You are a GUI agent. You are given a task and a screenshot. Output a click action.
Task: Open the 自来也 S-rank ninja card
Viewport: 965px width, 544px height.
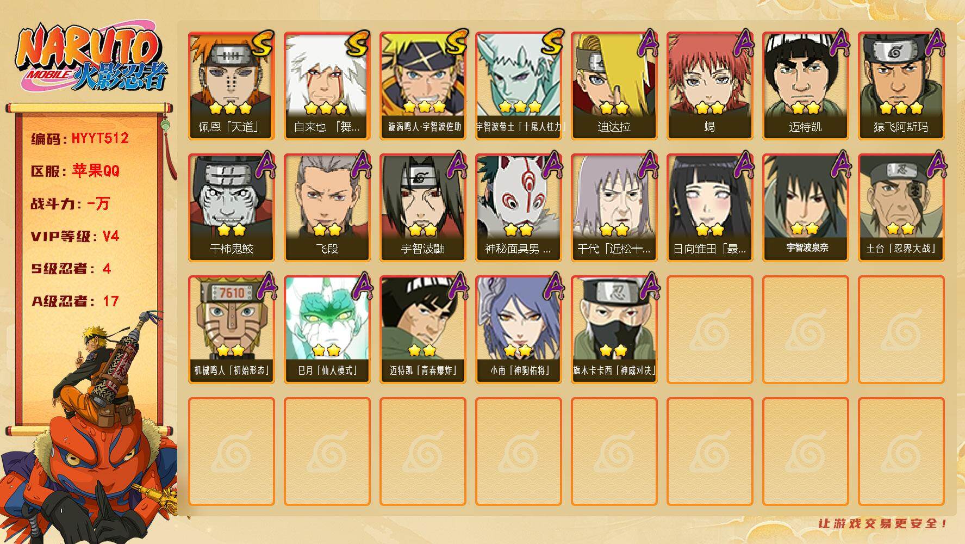click(x=327, y=85)
